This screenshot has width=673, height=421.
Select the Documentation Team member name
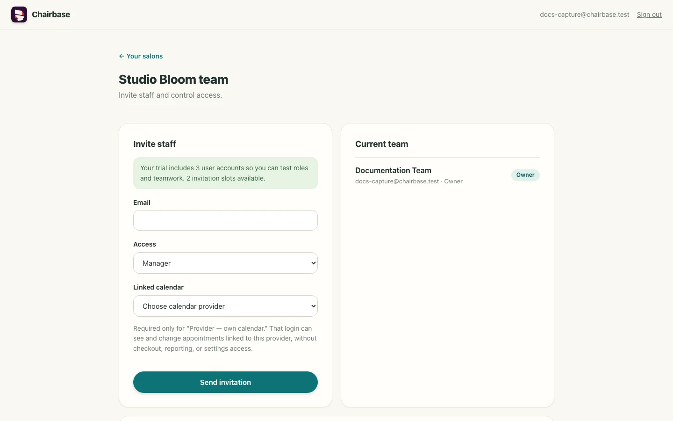(393, 170)
